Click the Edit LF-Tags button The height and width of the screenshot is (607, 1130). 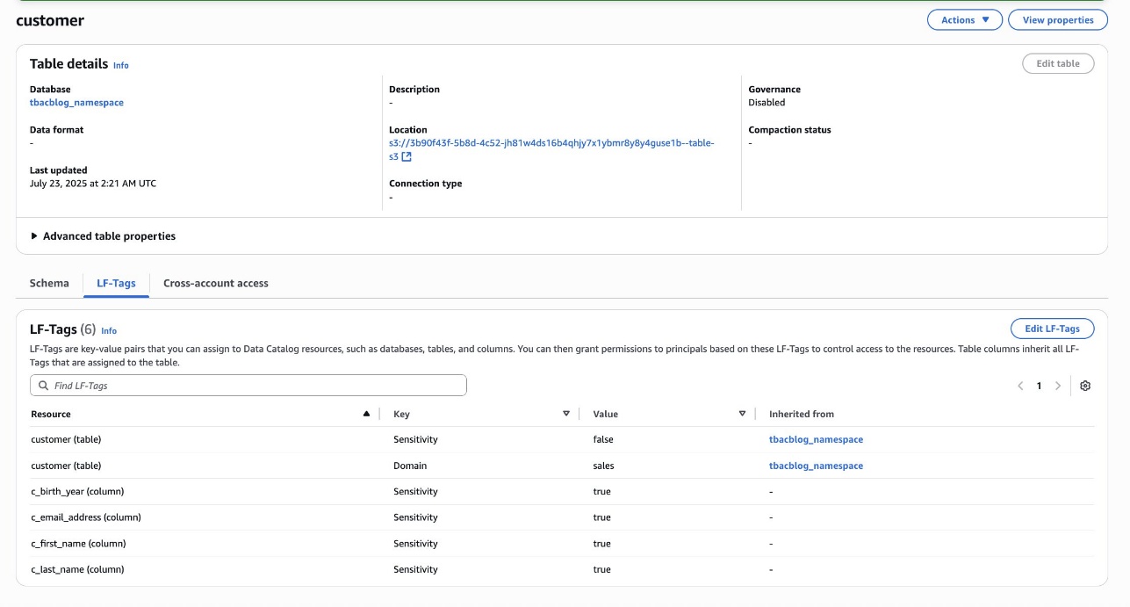[1052, 329]
